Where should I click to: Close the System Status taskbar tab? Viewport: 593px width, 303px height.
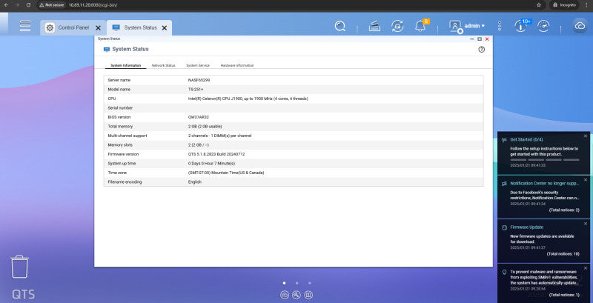pos(164,28)
